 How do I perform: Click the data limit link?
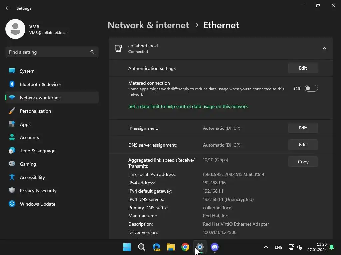click(x=188, y=107)
